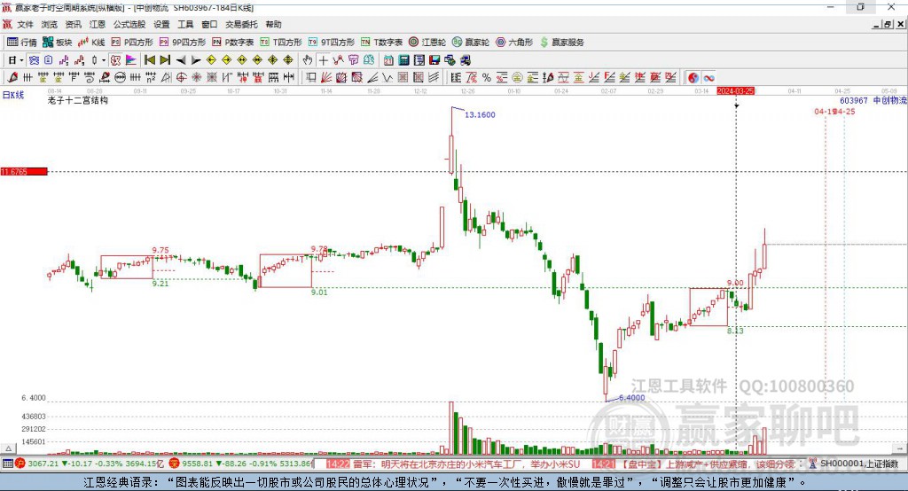Select the first yellow diamond arrow icon
Screen dimensions: 908x491
[211, 60]
